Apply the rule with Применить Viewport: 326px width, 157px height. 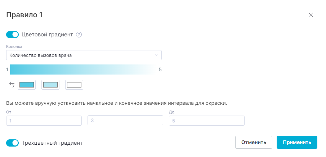pyautogui.click(x=297, y=142)
